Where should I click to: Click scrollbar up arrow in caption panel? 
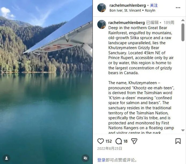pyautogui.click(x=183, y=20)
